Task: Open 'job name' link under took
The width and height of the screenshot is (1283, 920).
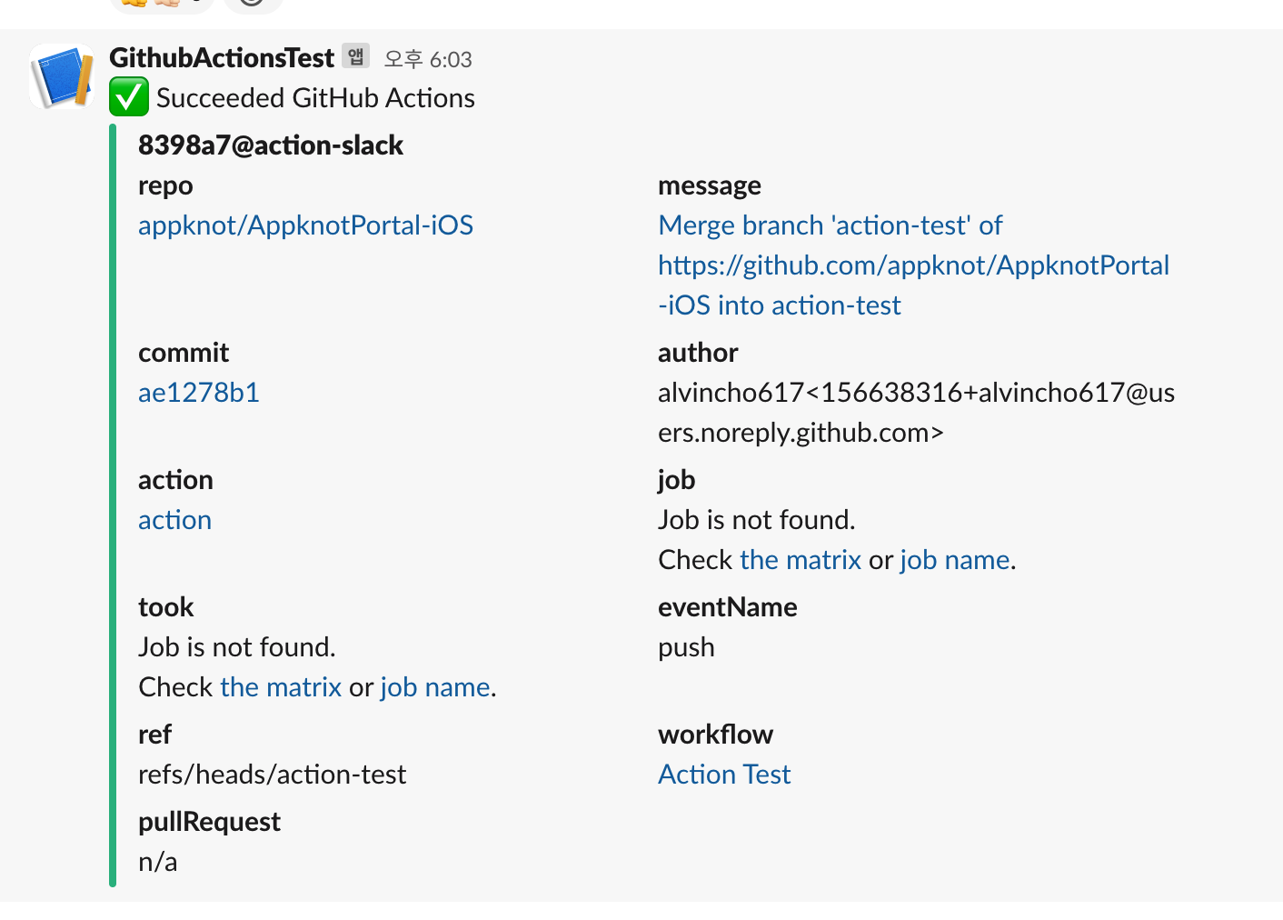Action: point(435,687)
